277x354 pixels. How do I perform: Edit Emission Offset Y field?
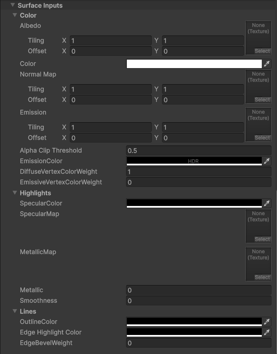[x=203, y=138]
